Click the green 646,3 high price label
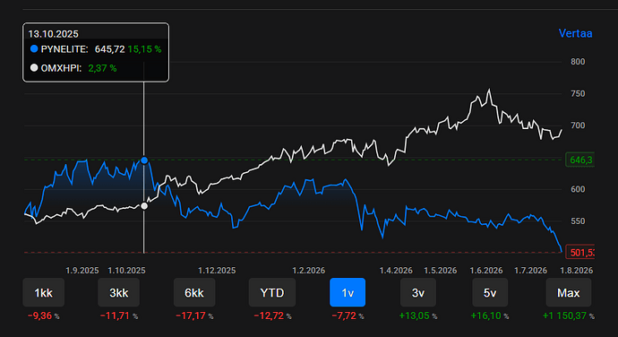The height and width of the screenshot is (337, 618). click(580, 160)
